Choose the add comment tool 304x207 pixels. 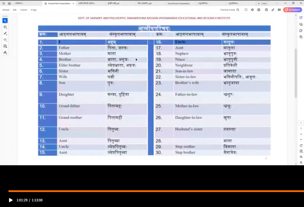[5, 27]
